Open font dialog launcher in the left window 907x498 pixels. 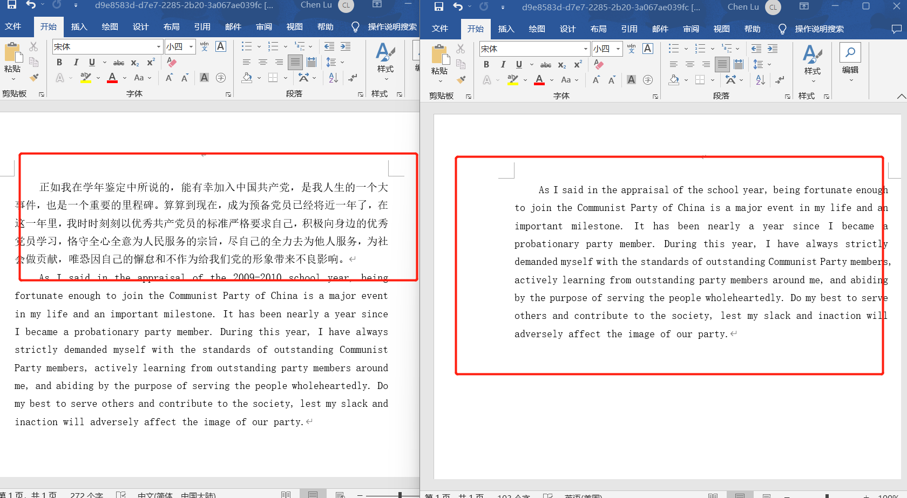click(x=228, y=94)
